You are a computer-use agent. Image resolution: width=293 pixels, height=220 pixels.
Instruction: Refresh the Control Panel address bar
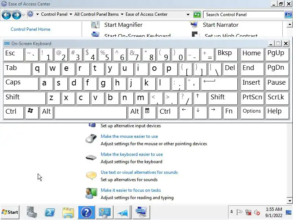point(197,15)
